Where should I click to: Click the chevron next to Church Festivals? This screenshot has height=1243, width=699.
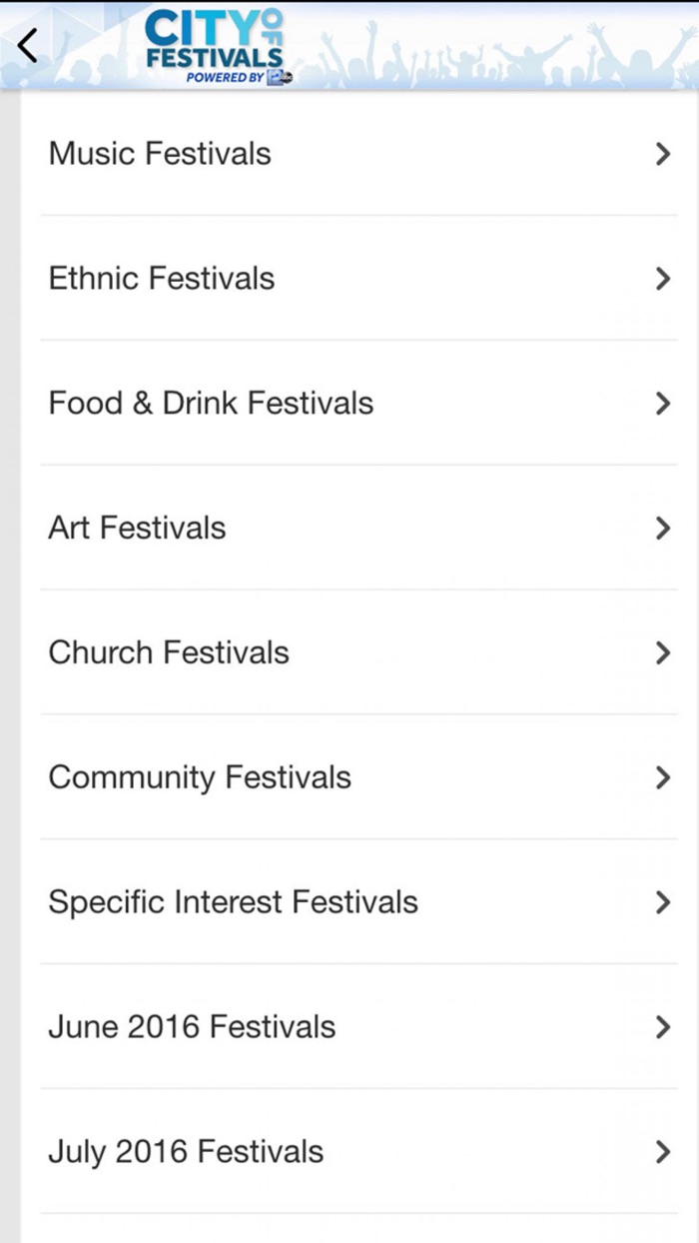point(663,652)
